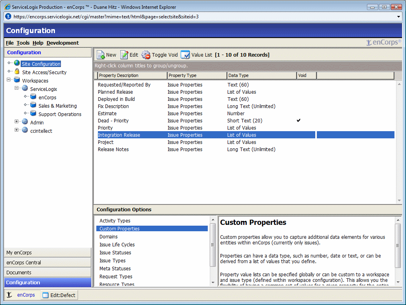The image size is (406, 305).
Task: Click the URL address field
Action: click(x=203, y=17)
